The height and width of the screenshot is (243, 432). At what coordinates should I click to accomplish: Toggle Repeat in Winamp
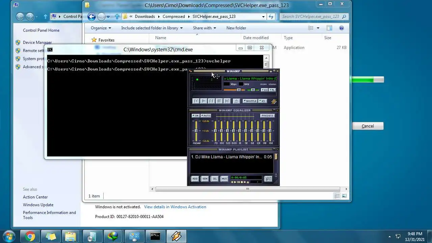263,101
